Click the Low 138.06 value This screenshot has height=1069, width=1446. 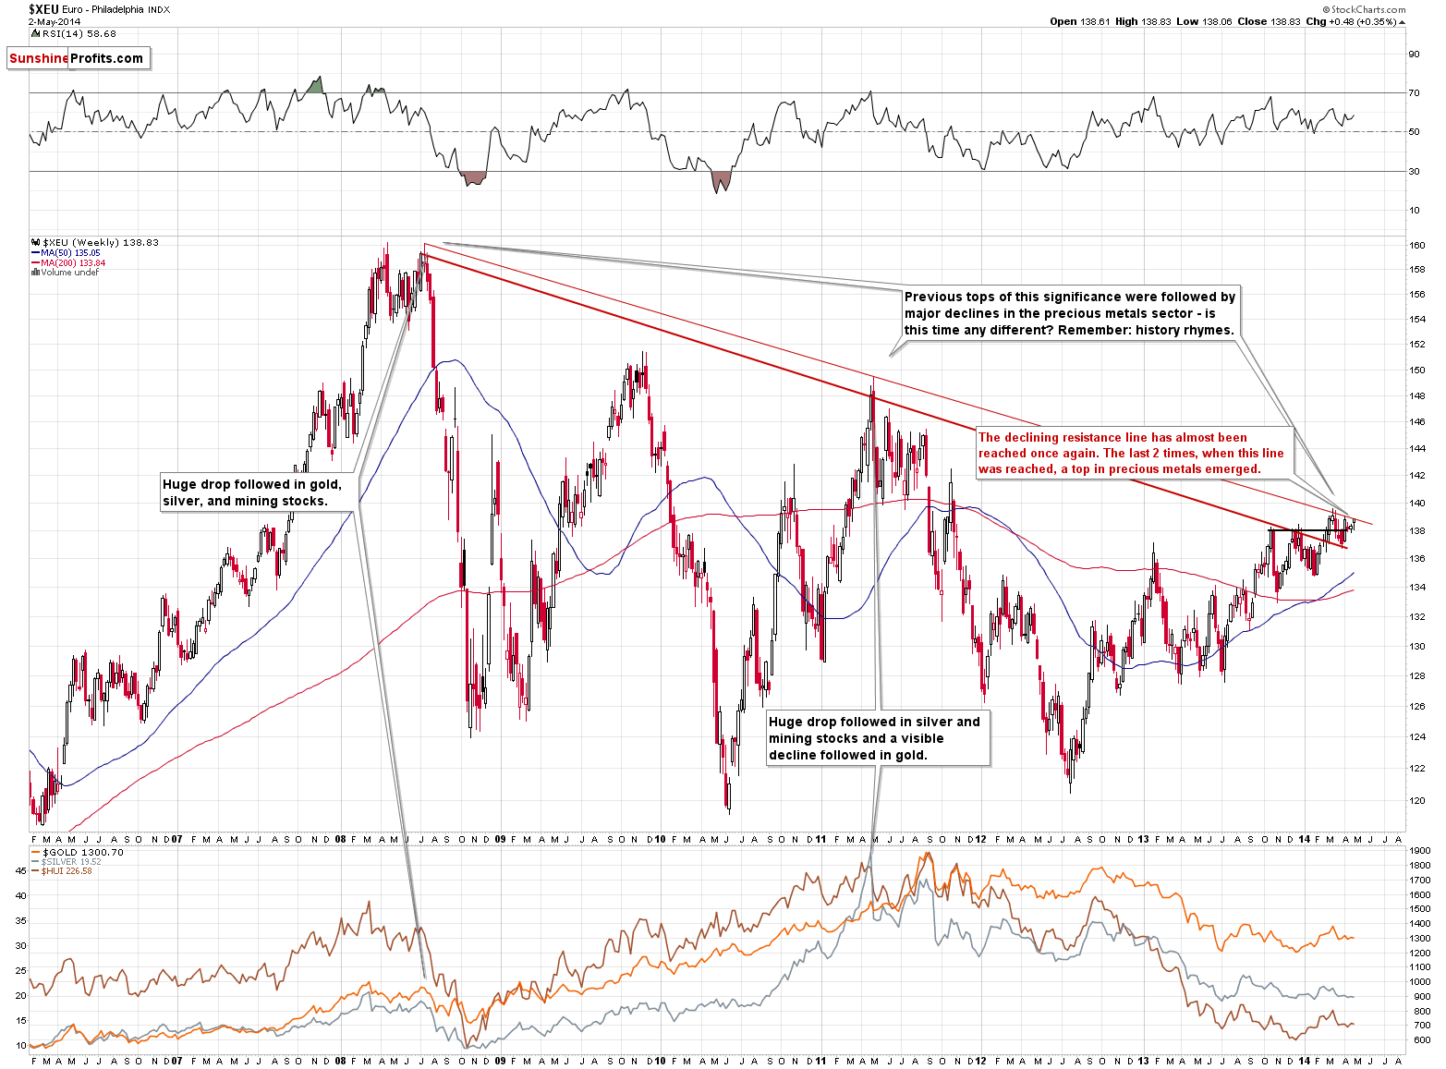pos(1204,21)
